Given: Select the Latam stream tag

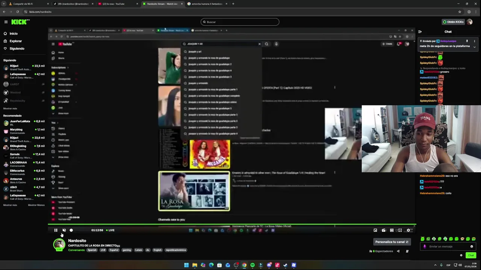Looking at the screenshot, I should point(138,250).
